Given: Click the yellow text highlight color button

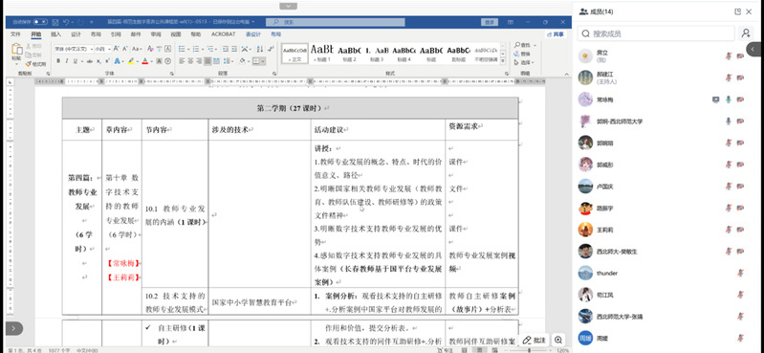Looking at the screenshot, I should [x=131, y=61].
